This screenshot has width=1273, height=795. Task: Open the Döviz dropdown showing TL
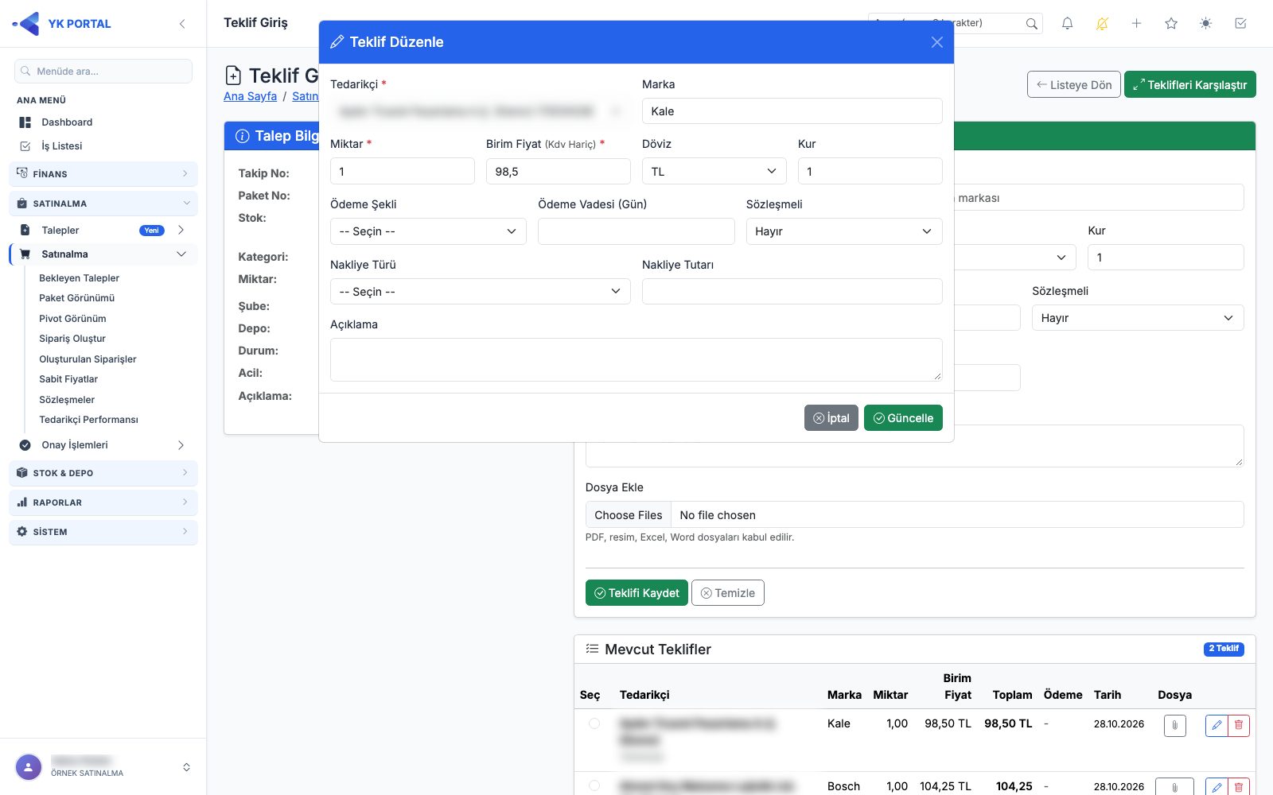coord(714,172)
